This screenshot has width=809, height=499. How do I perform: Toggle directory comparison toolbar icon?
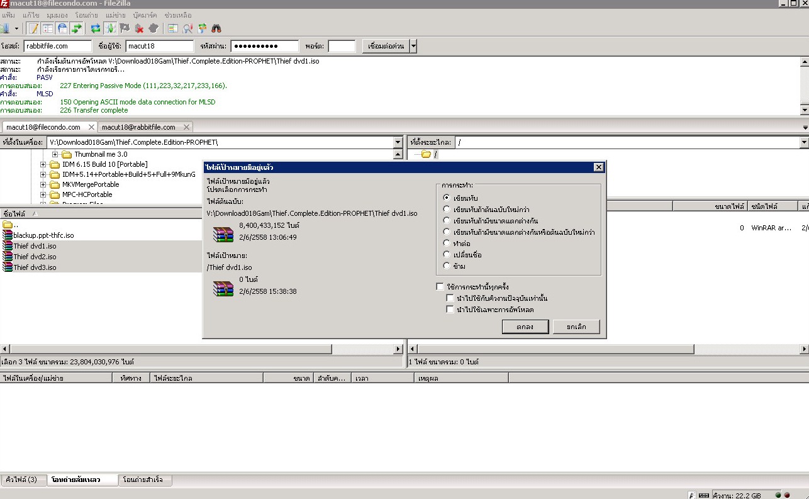tap(187, 28)
